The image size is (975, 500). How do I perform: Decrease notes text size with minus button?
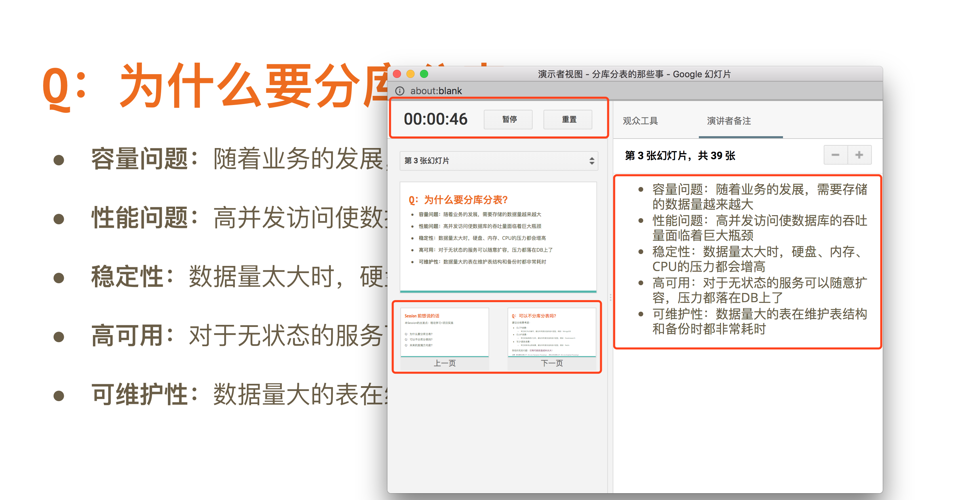point(835,155)
